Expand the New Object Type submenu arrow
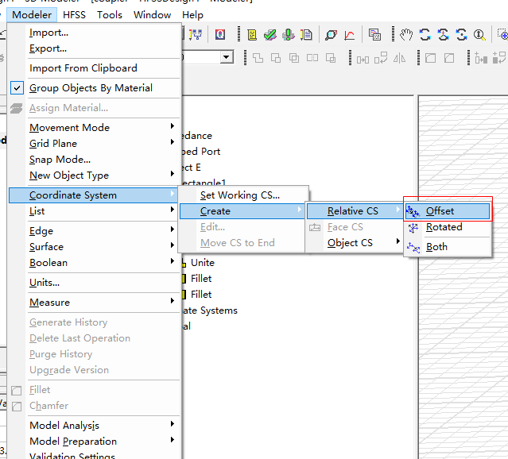The width and height of the screenshot is (508, 459). [x=173, y=173]
